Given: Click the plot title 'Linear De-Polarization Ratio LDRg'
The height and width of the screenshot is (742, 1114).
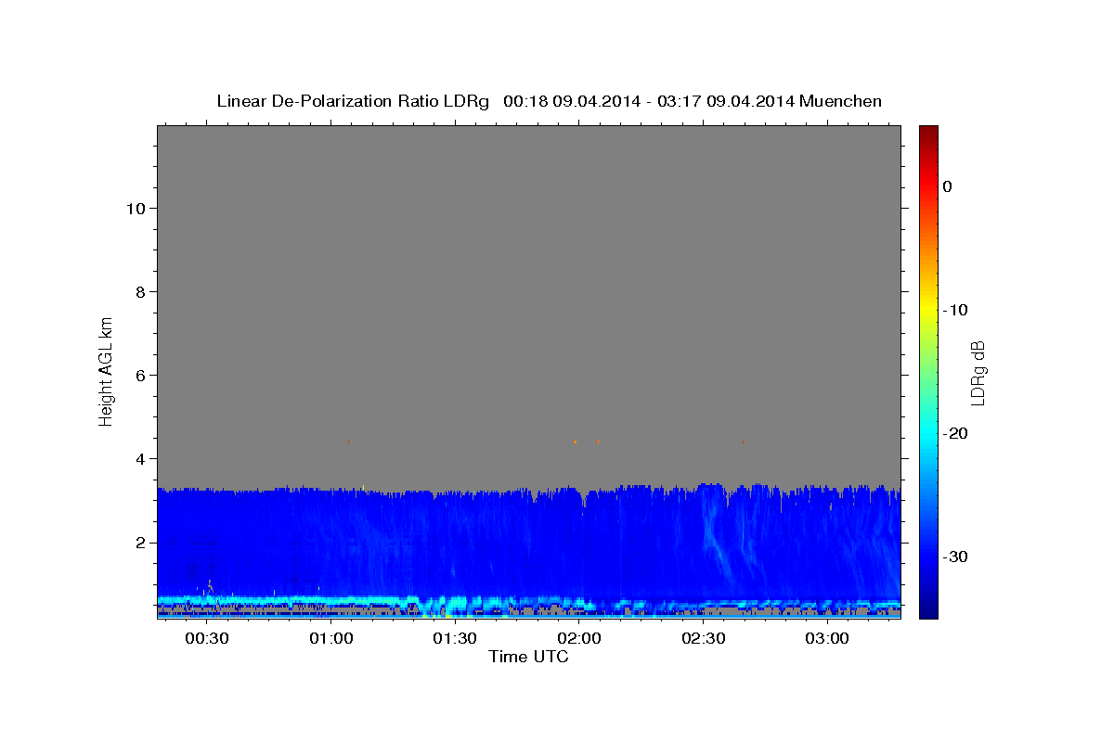Looking at the screenshot, I should [x=353, y=101].
